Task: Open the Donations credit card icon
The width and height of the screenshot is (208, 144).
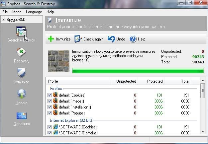Action: pos(22,116)
